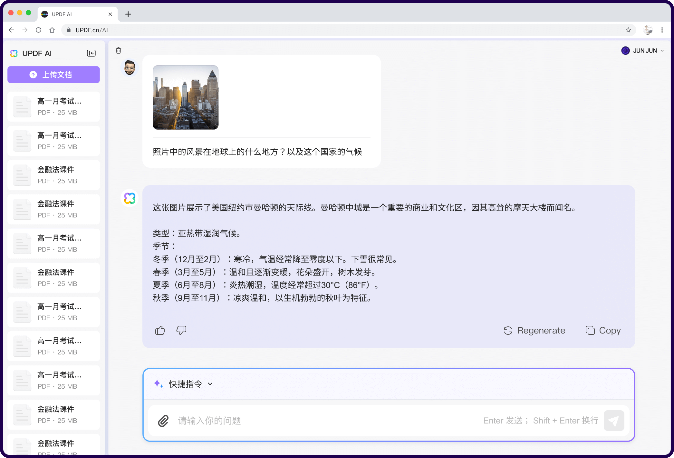Click the user question text 照片中的风景
The width and height of the screenshot is (674, 458).
tap(257, 152)
